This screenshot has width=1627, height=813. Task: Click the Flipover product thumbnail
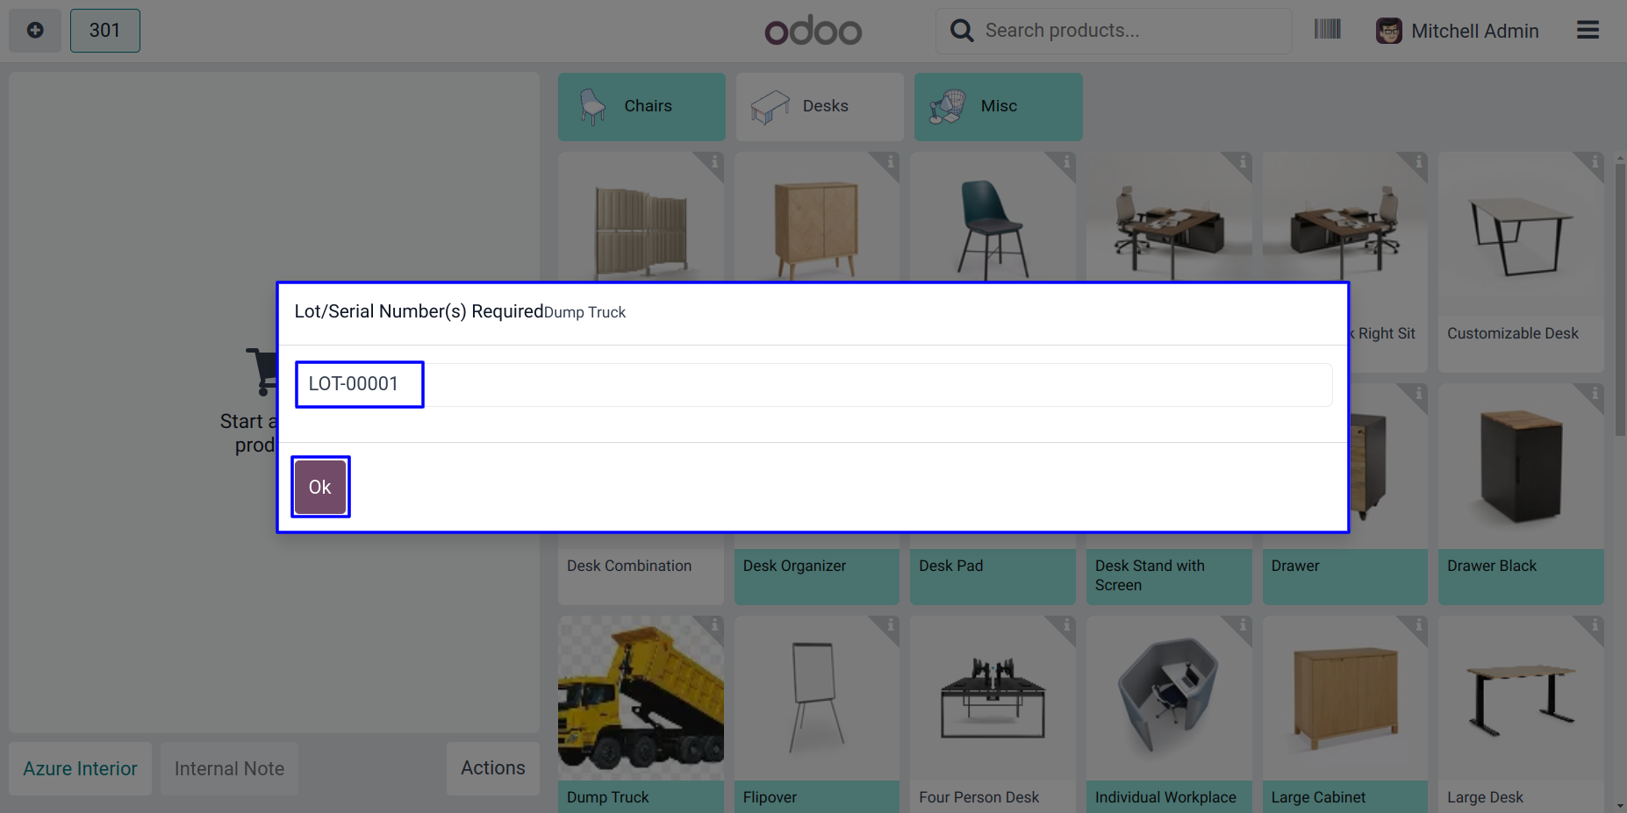[x=816, y=699]
